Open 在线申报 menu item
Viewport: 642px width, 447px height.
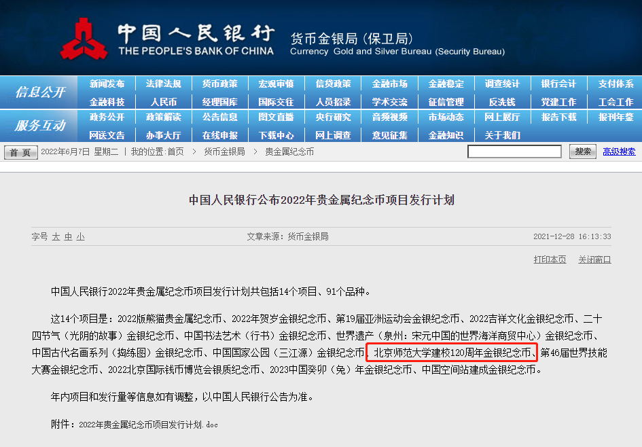(x=220, y=135)
